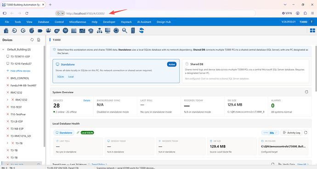Collapse the Default_Building (2) node
This screenshot has width=317, height=169.
[3, 50]
